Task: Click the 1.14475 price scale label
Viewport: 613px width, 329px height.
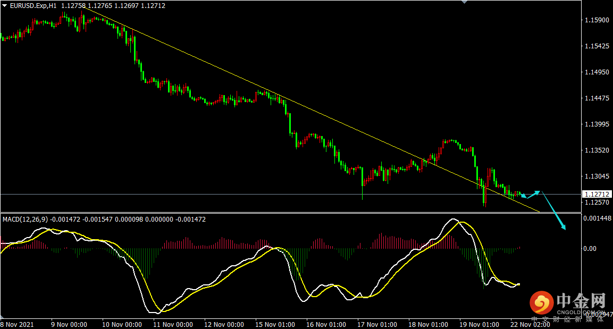Action: 597,98
